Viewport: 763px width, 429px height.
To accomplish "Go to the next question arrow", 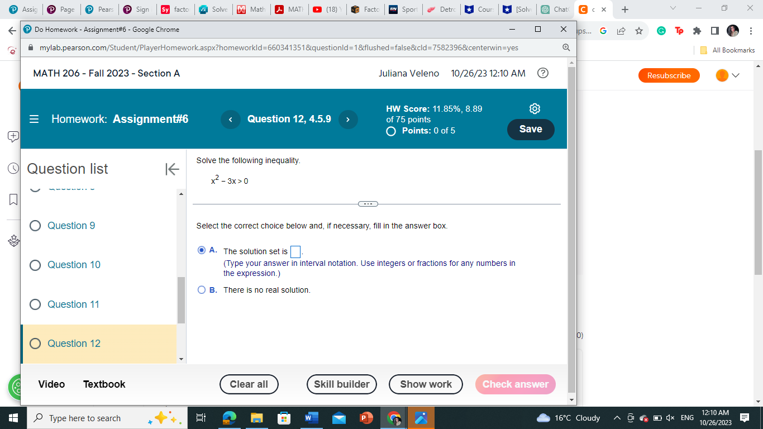I will coord(348,119).
